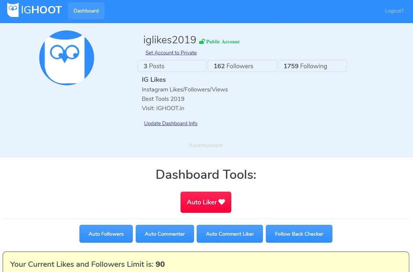
Task: Open the Auto Liker tool
Action: pos(206,202)
